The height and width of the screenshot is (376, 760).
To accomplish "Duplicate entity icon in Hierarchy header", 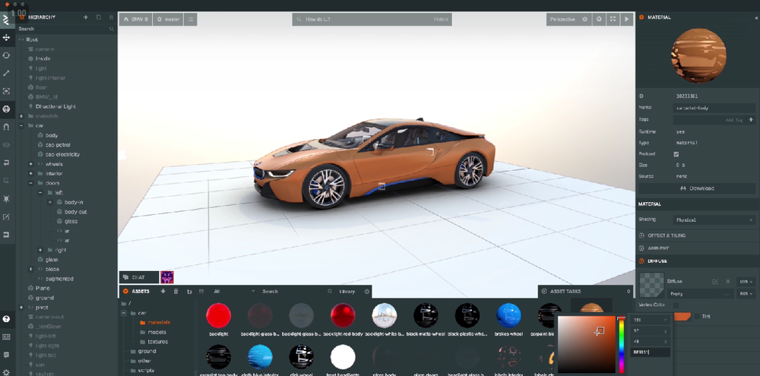I will (98, 17).
